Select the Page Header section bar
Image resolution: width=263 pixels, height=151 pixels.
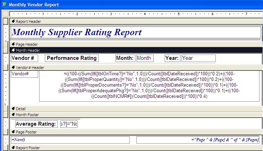(136, 44)
